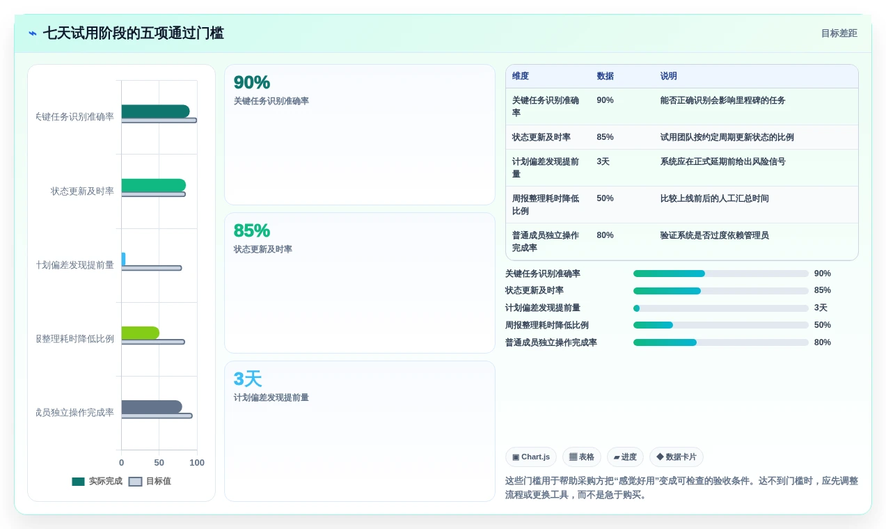Screen dimensions: 886x529
Task: Click the chart x-axis label 100
Action: click(x=197, y=463)
